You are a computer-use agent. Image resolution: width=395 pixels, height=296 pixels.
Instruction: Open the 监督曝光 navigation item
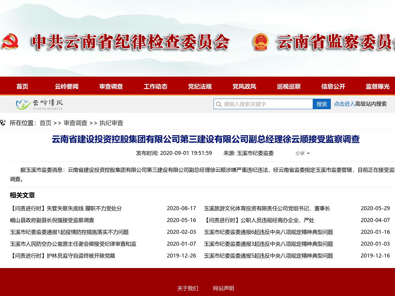click(378, 86)
